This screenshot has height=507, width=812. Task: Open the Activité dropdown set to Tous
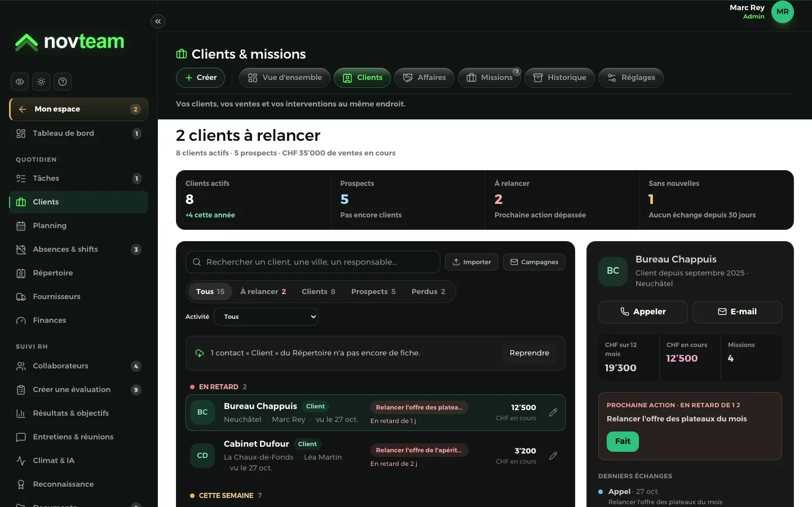266,317
